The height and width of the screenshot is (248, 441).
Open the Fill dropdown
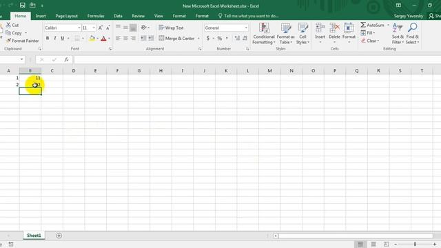tap(368, 33)
